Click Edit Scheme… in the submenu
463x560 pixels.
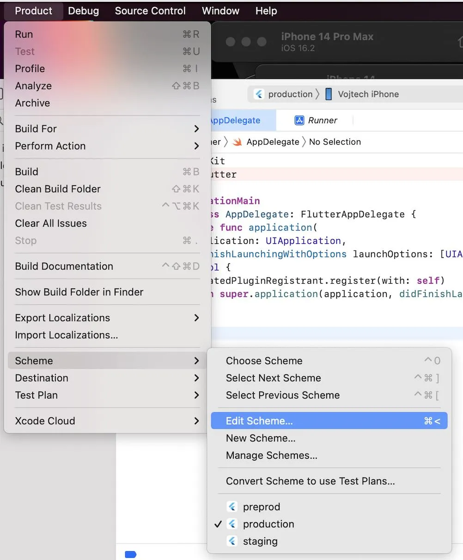click(329, 420)
